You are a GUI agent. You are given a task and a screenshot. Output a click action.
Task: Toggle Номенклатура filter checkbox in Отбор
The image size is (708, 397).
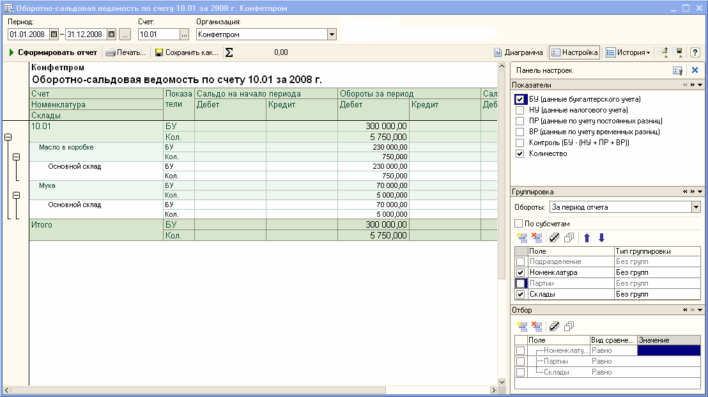click(x=521, y=350)
